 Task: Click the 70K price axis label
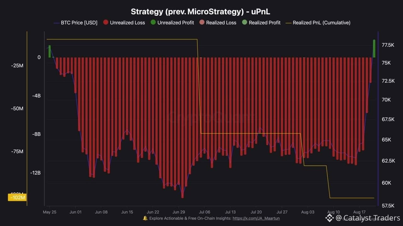coord(386,100)
